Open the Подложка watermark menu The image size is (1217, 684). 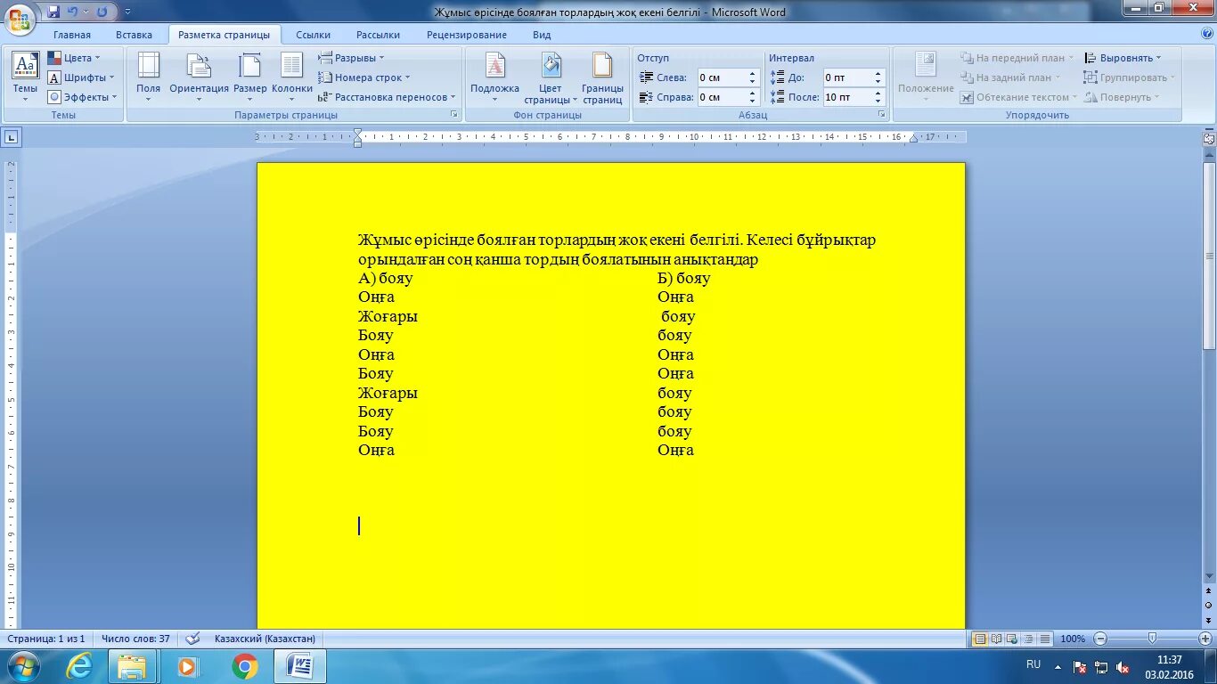(x=494, y=77)
